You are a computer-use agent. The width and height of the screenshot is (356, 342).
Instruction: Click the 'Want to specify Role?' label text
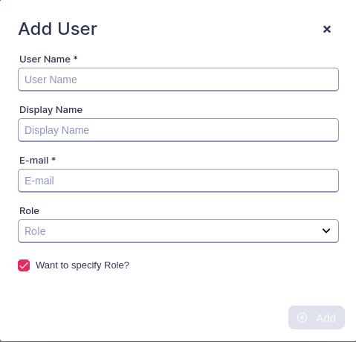82,265
